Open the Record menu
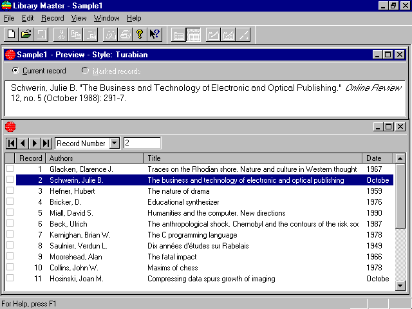 (x=53, y=18)
